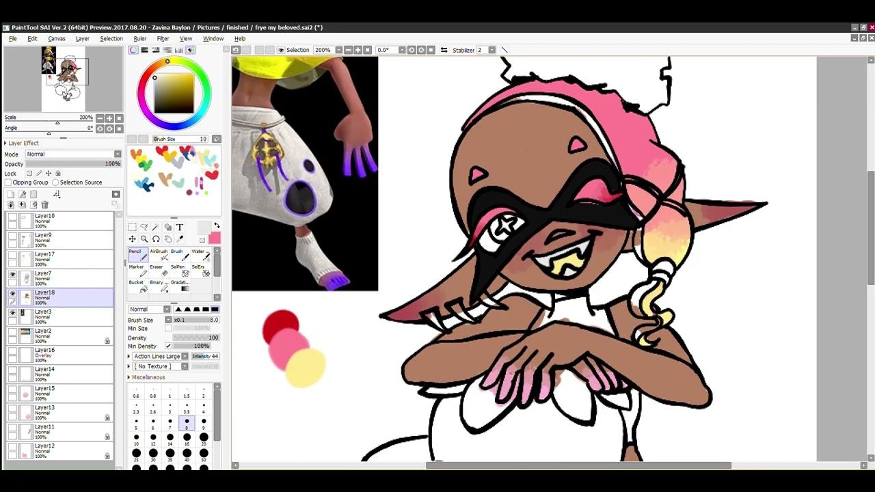Uncheck the Min Density checkbox

(x=168, y=346)
